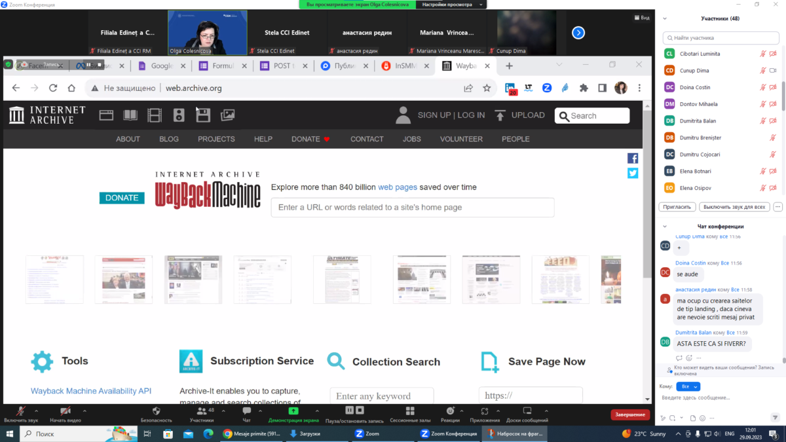Toggle Cunup Dima's camera icon in participants
Screen dimensions: 786x442
pyautogui.click(x=773, y=71)
